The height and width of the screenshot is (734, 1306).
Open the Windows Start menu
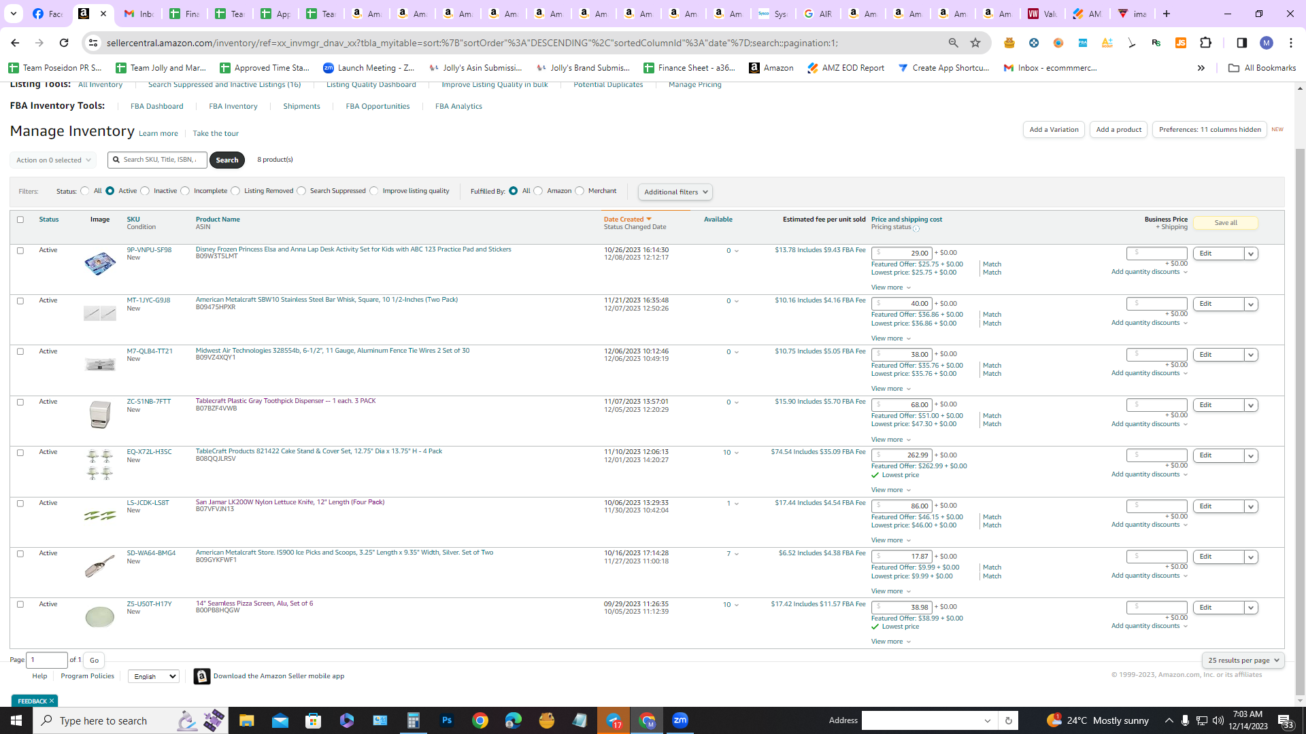pos(16,720)
